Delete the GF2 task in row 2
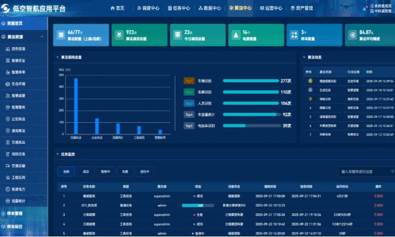 pyautogui.click(x=378, y=205)
